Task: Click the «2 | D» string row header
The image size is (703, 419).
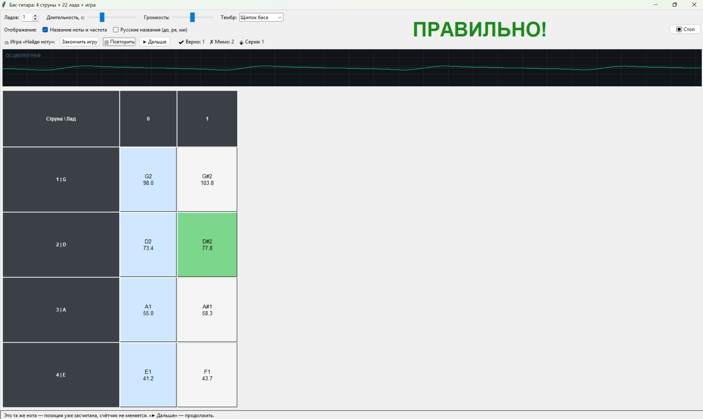Action: click(61, 245)
